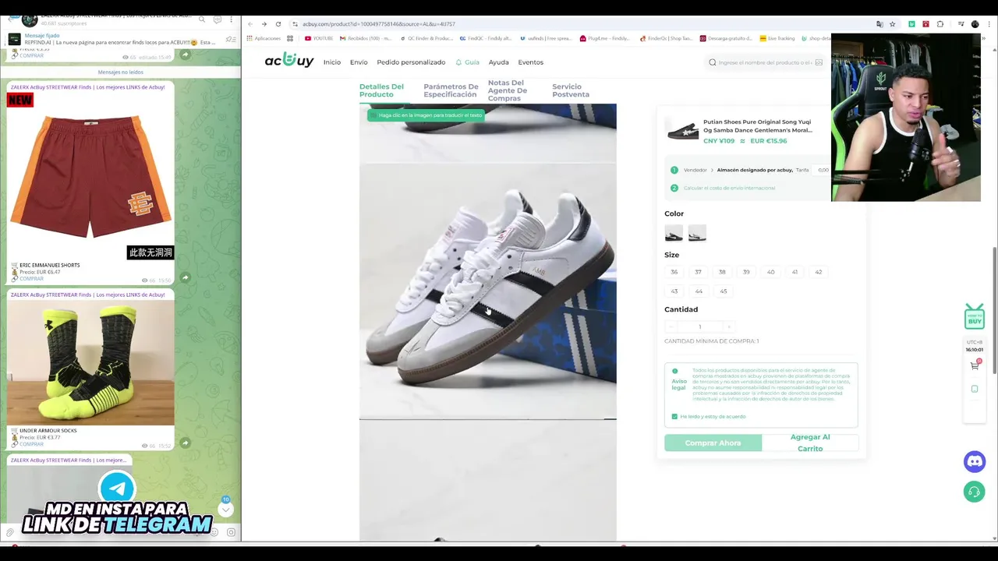The width and height of the screenshot is (998, 561).
Task: Decrease quantity with minus button
Action: [x=671, y=326]
